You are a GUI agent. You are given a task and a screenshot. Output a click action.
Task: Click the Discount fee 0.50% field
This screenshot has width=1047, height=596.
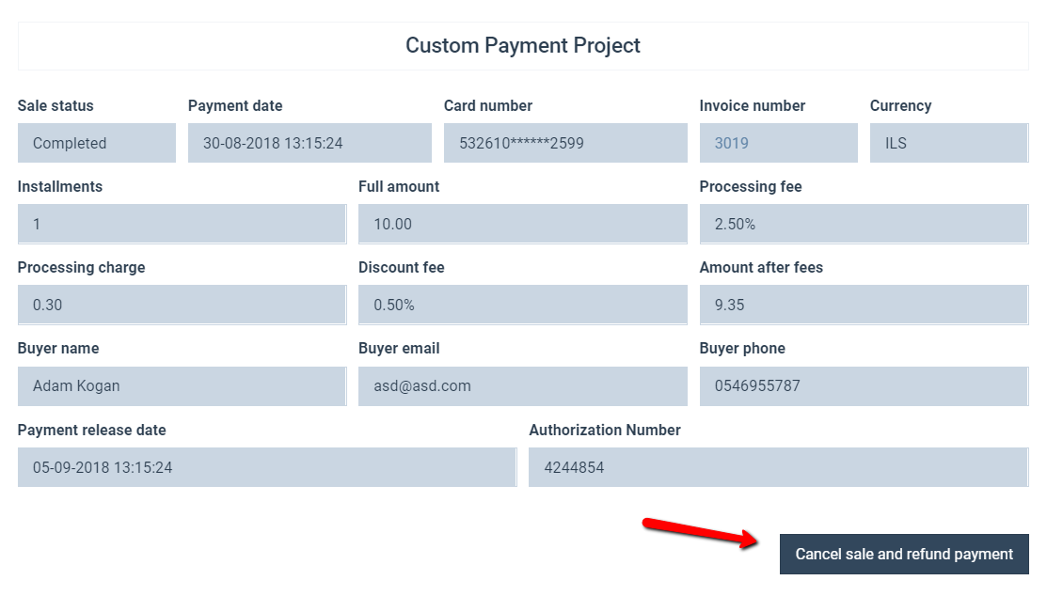pos(523,305)
